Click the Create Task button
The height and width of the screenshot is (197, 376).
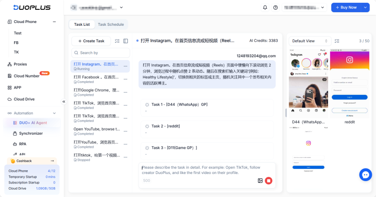tap(91, 41)
